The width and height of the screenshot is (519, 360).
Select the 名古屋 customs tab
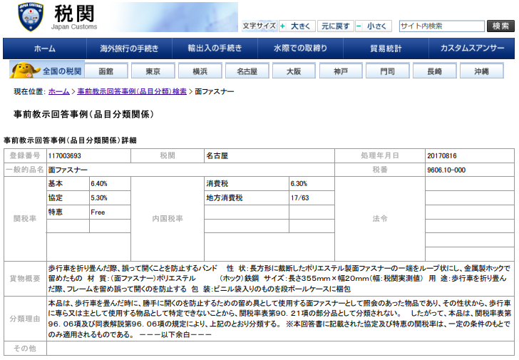[x=247, y=71]
